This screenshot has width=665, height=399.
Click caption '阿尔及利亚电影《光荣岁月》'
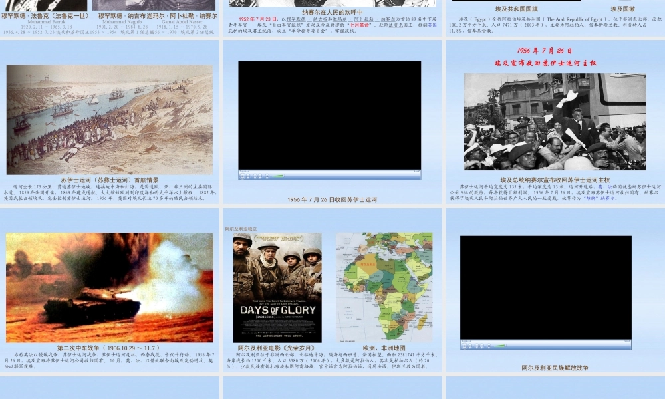(x=277, y=348)
